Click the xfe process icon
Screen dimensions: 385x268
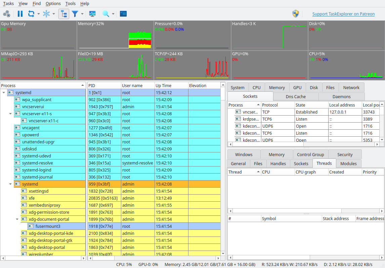[24, 198]
